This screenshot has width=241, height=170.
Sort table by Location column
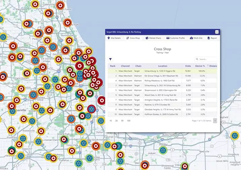(162, 66)
